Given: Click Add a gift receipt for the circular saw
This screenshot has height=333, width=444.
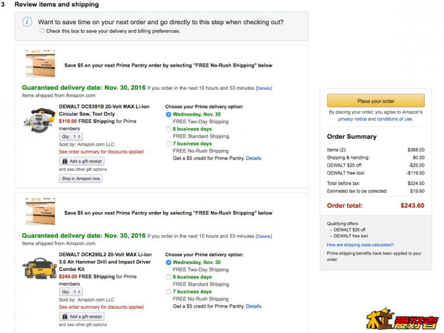Looking at the screenshot, I should tap(82, 161).
